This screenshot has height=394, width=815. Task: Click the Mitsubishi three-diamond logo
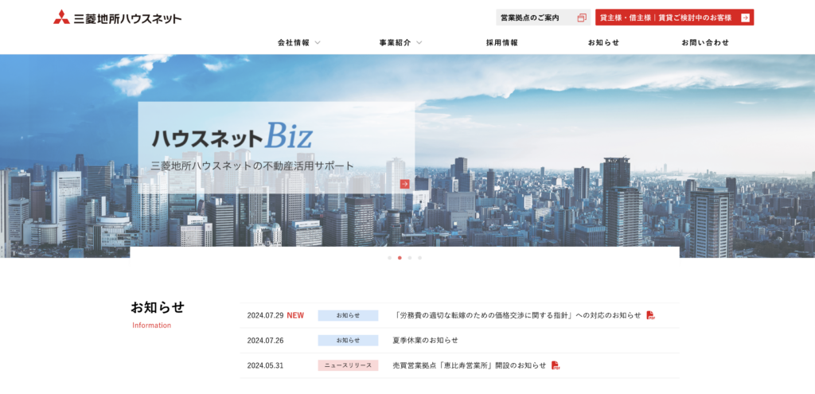(61, 18)
